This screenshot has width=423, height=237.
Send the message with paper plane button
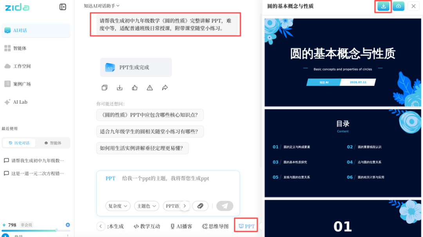(x=224, y=206)
